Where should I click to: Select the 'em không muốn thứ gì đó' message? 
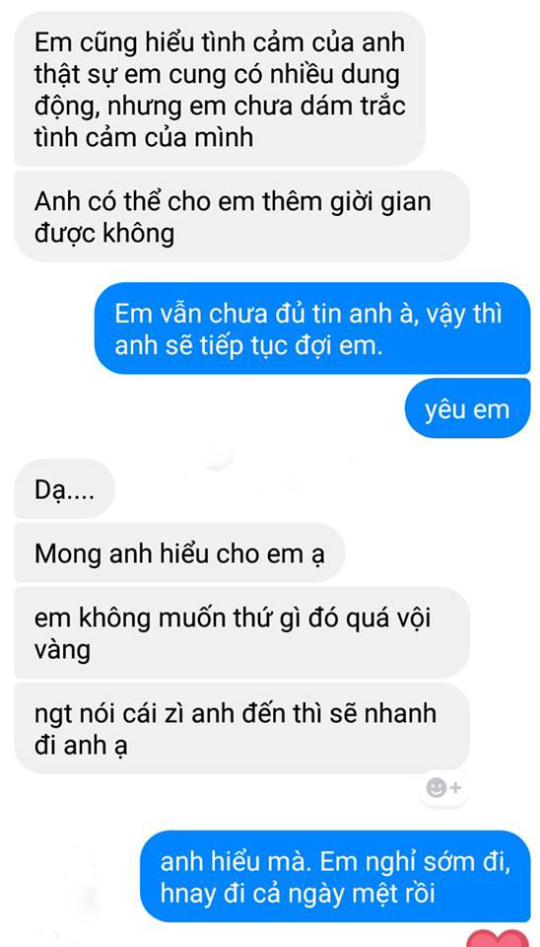pyautogui.click(x=241, y=631)
